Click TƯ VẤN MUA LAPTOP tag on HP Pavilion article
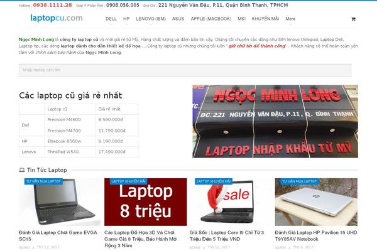This screenshot has width=377, height=251. (299, 181)
